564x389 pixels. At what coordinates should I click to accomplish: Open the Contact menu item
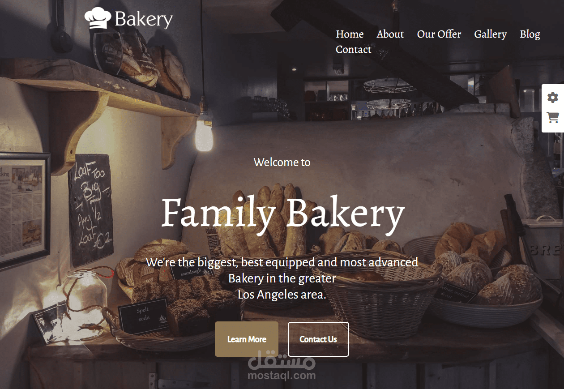(x=354, y=49)
